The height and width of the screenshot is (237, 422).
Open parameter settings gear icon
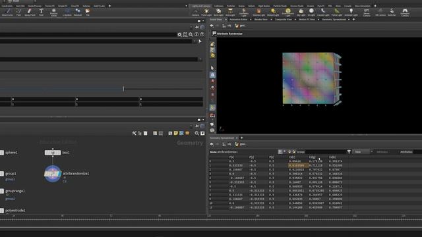point(179,34)
